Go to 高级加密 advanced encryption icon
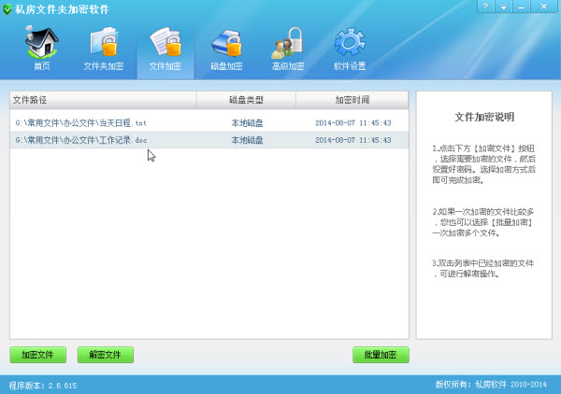This screenshot has width=561, height=394. coord(288,49)
